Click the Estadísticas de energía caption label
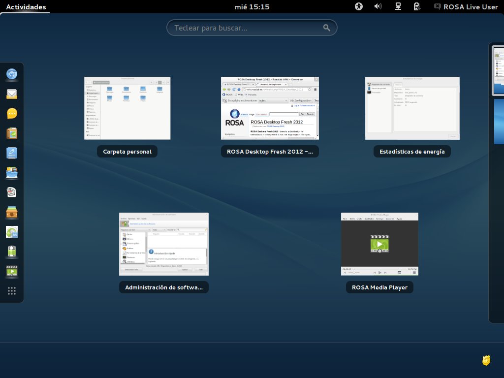This screenshot has height=378, width=504. point(412,152)
